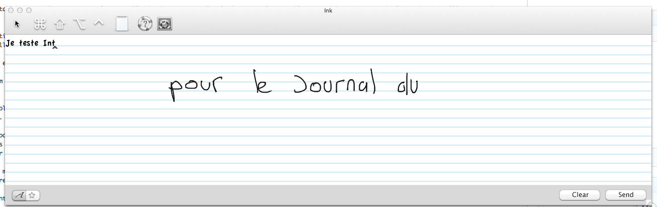The width and height of the screenshot is (657, 207).
Task: Switch to handwriting text mode
Action: 19,195
